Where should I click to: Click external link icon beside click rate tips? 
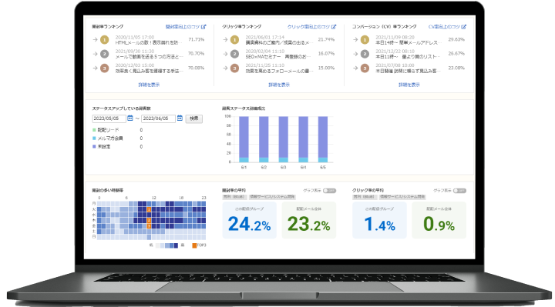pyautogui.click(x=334, y=27)
